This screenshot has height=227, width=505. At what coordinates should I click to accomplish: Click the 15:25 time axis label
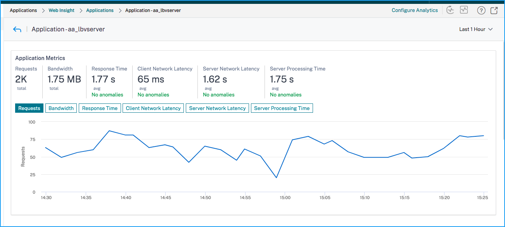pos(483,198)
